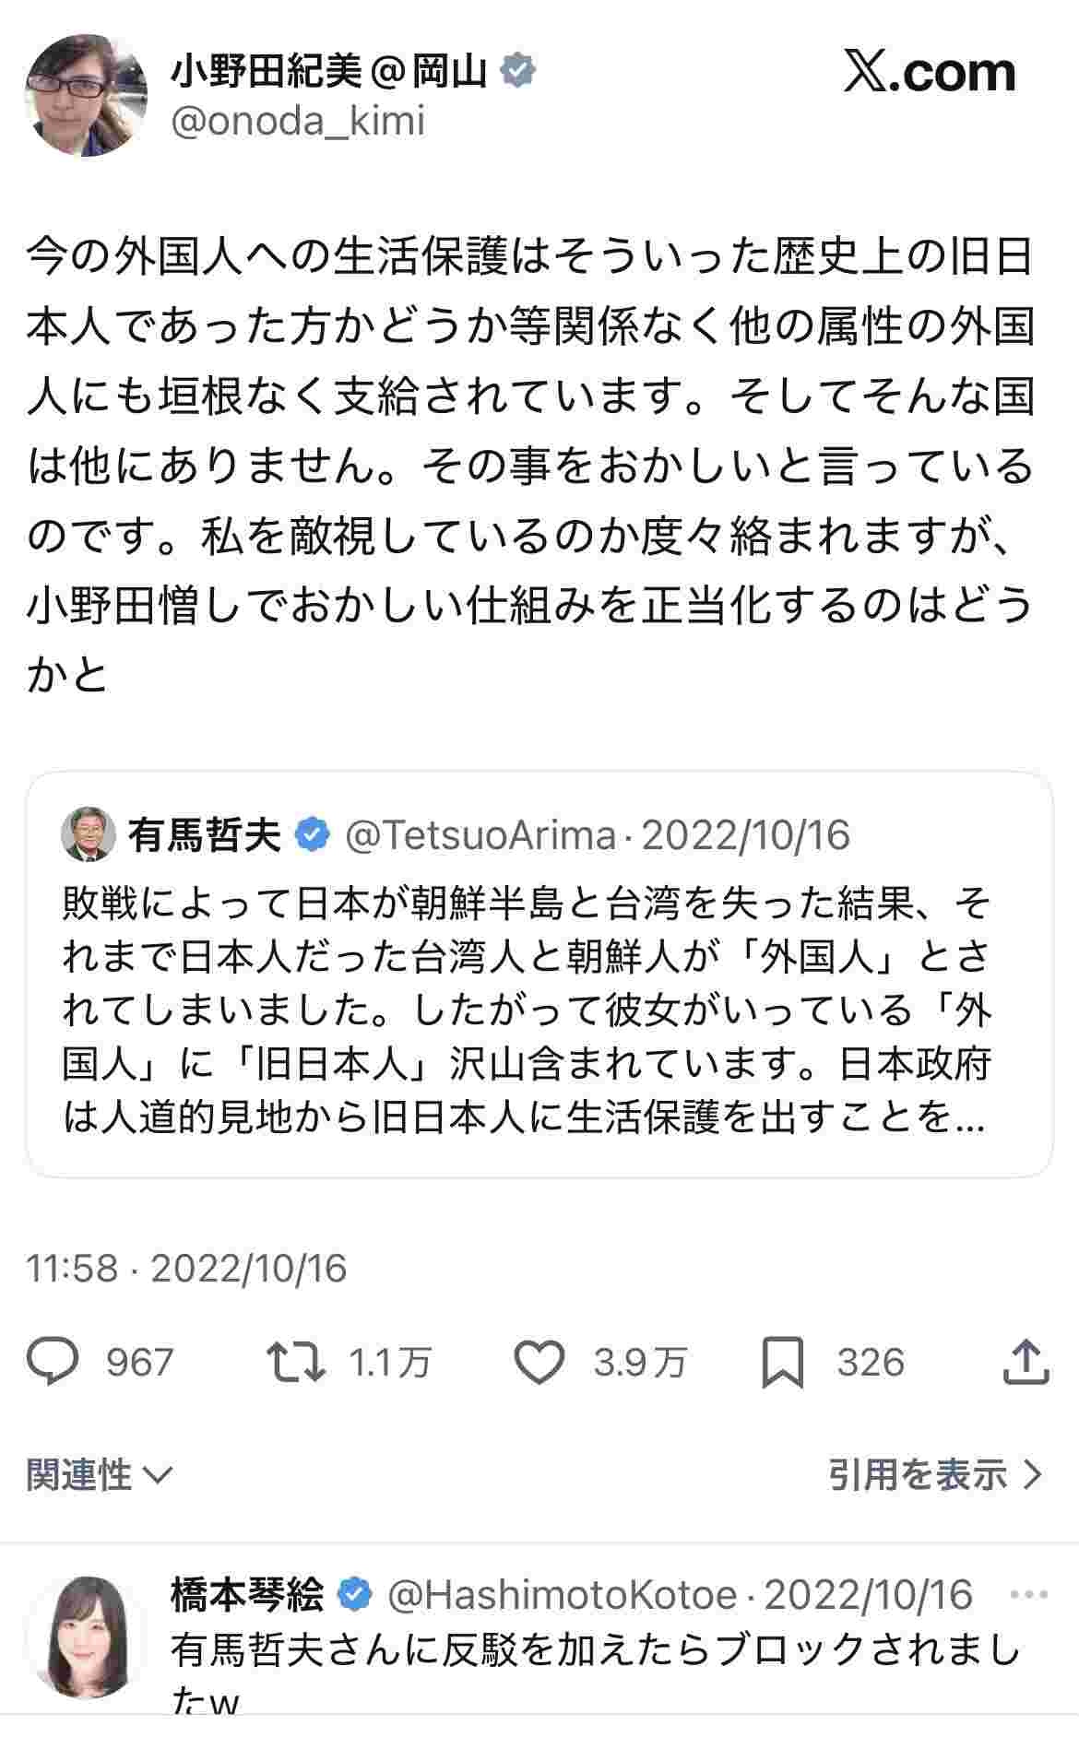1079x1737 pixels.
Task: Go to @onoda_kimi handle
Action: [298, 122]
